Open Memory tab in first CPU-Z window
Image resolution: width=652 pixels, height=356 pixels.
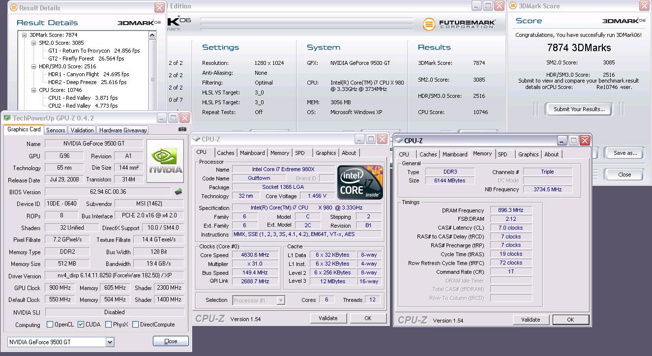coord(280,153)
